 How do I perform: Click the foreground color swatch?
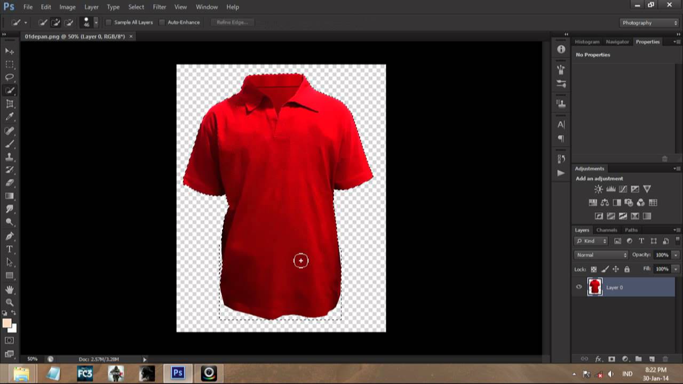coord(7,324)
